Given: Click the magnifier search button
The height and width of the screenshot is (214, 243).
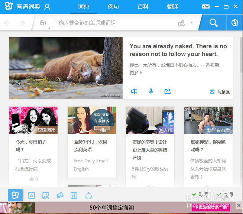Looking at the screenshot, I should [214, 23].
